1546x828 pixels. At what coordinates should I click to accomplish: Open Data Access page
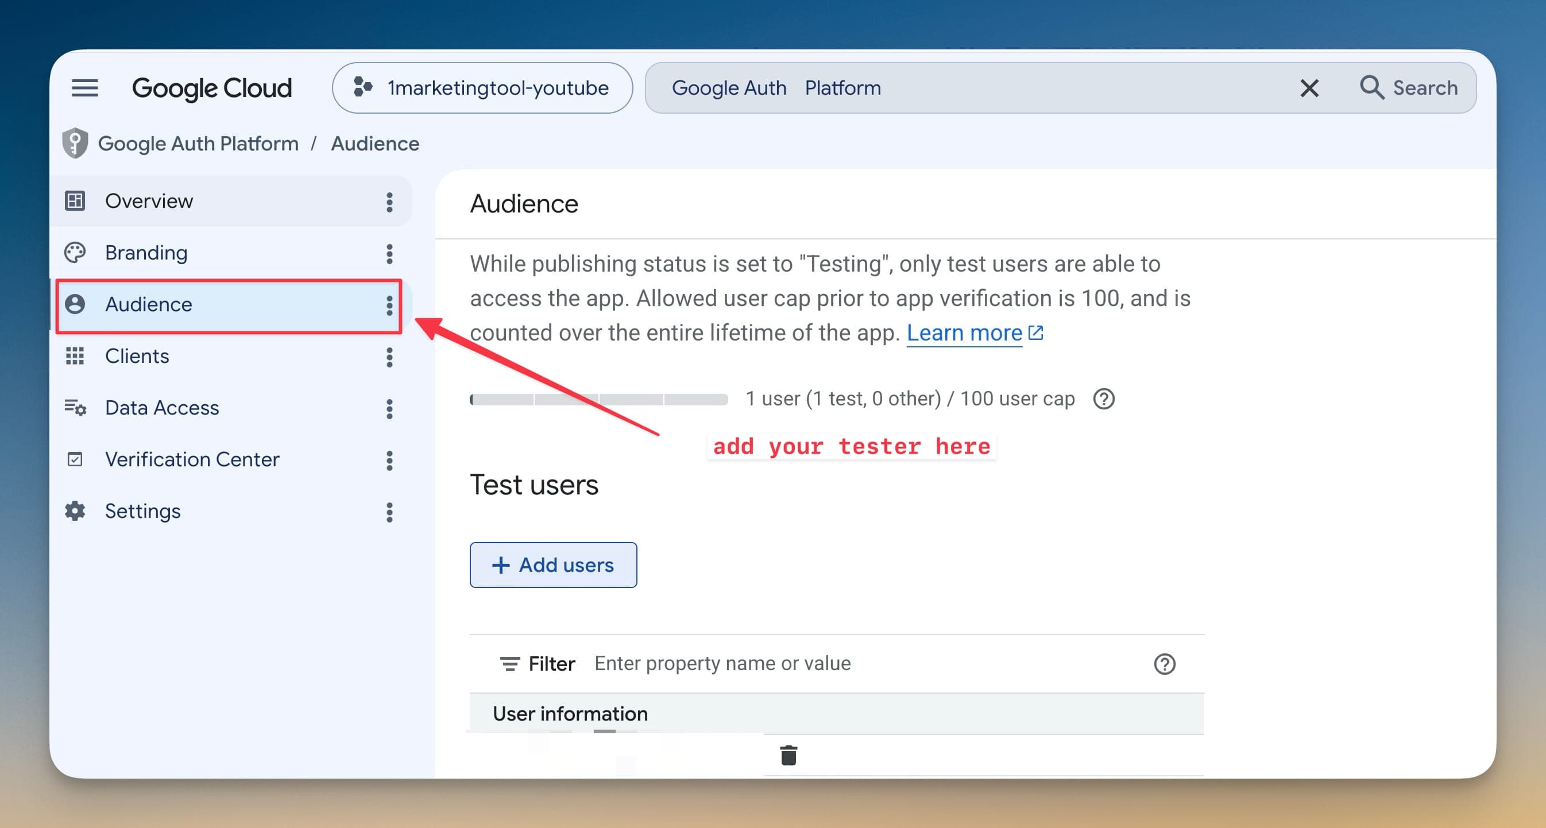pos(231,408)
